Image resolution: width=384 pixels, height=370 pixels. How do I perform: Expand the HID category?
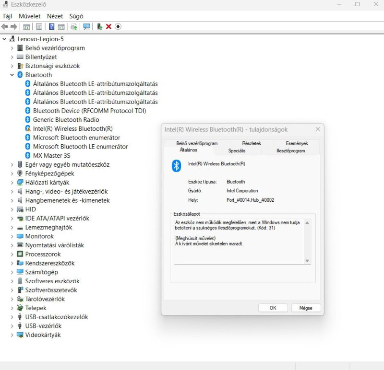click(x=12, y=209)
